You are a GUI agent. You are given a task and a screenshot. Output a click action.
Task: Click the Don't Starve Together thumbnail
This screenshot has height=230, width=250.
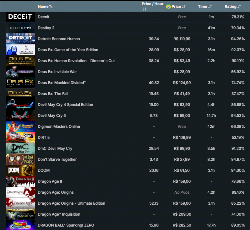click(20, 159)
